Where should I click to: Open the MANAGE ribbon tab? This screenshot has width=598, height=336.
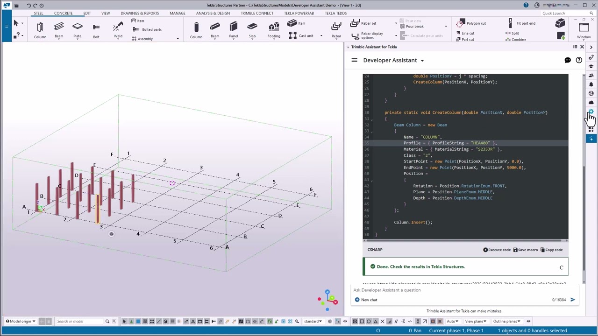(x=178, y=13)
